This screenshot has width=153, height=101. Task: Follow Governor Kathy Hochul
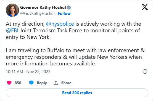tap(64, 14)
